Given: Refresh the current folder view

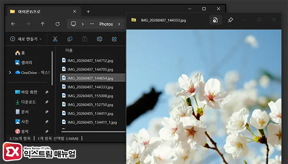Looking at the screenshot, I should 58,24.
